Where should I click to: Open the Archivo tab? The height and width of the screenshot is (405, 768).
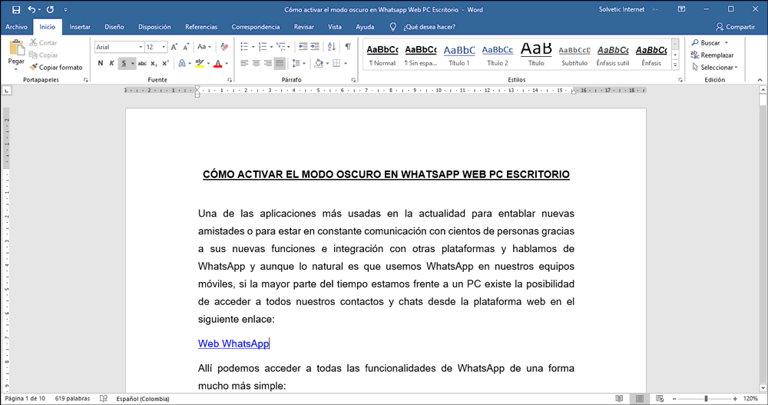click(x=16, y=27)
